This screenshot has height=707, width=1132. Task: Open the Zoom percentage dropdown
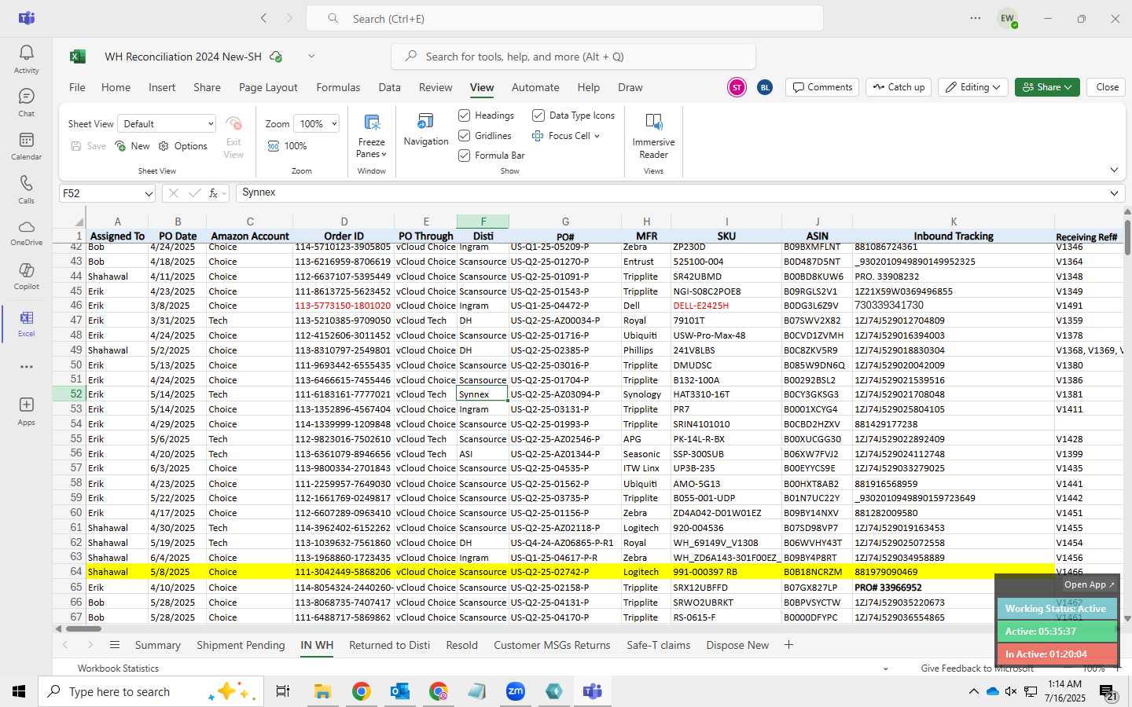coord(316,124)
